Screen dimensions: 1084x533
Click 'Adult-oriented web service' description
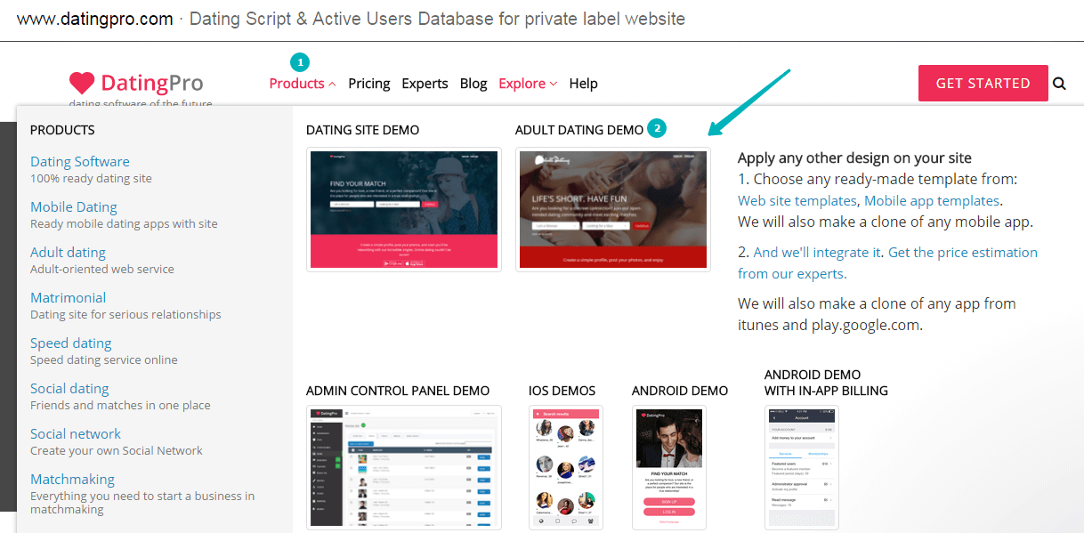[102, 269]
